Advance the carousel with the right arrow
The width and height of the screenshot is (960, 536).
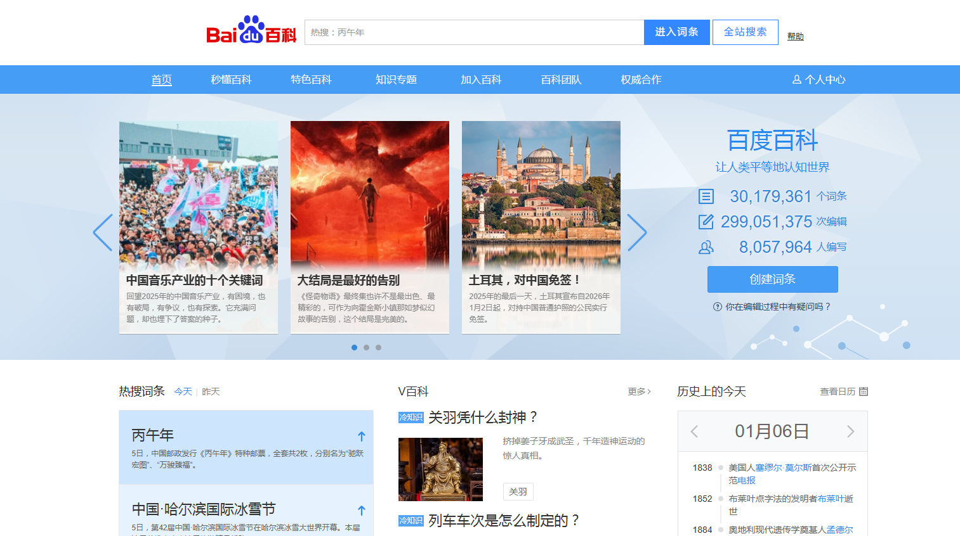pos(637,233)
